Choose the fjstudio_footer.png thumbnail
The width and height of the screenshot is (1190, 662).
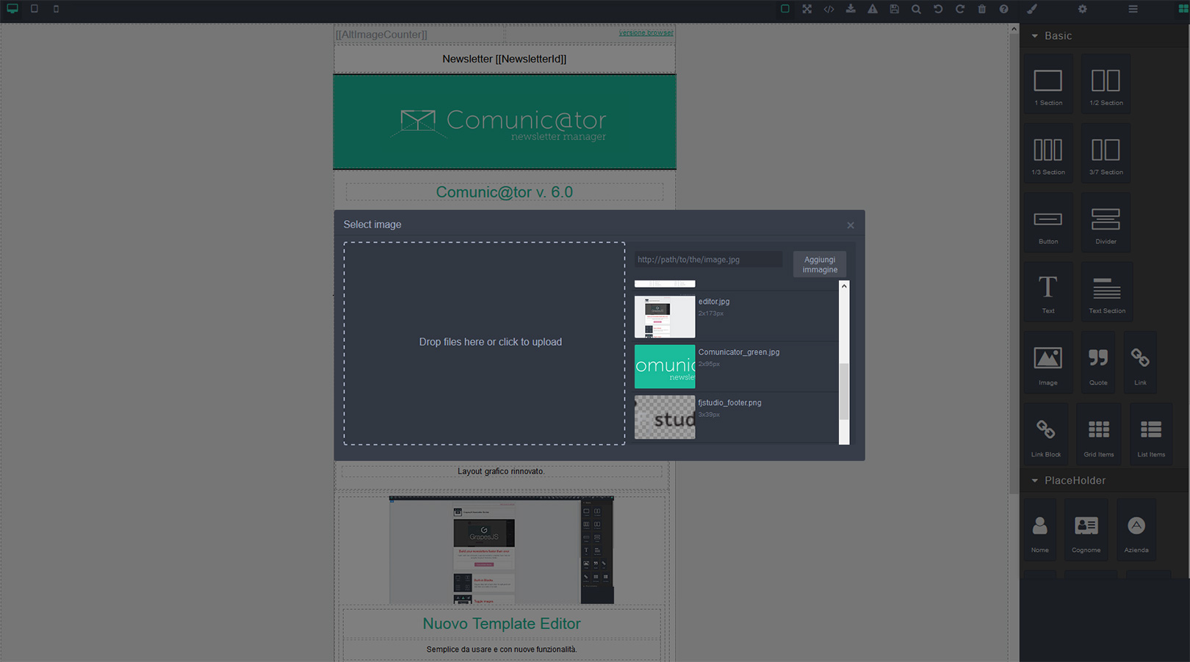(x=665, y=418)
